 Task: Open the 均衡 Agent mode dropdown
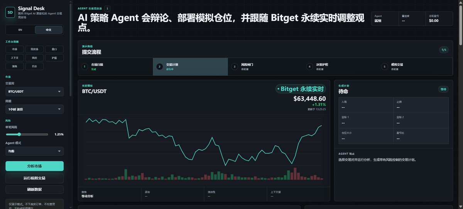pyautogui.click(x=34, y=152)
